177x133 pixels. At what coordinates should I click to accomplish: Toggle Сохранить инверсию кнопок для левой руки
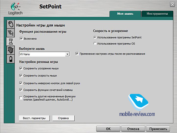pos(21,83)
